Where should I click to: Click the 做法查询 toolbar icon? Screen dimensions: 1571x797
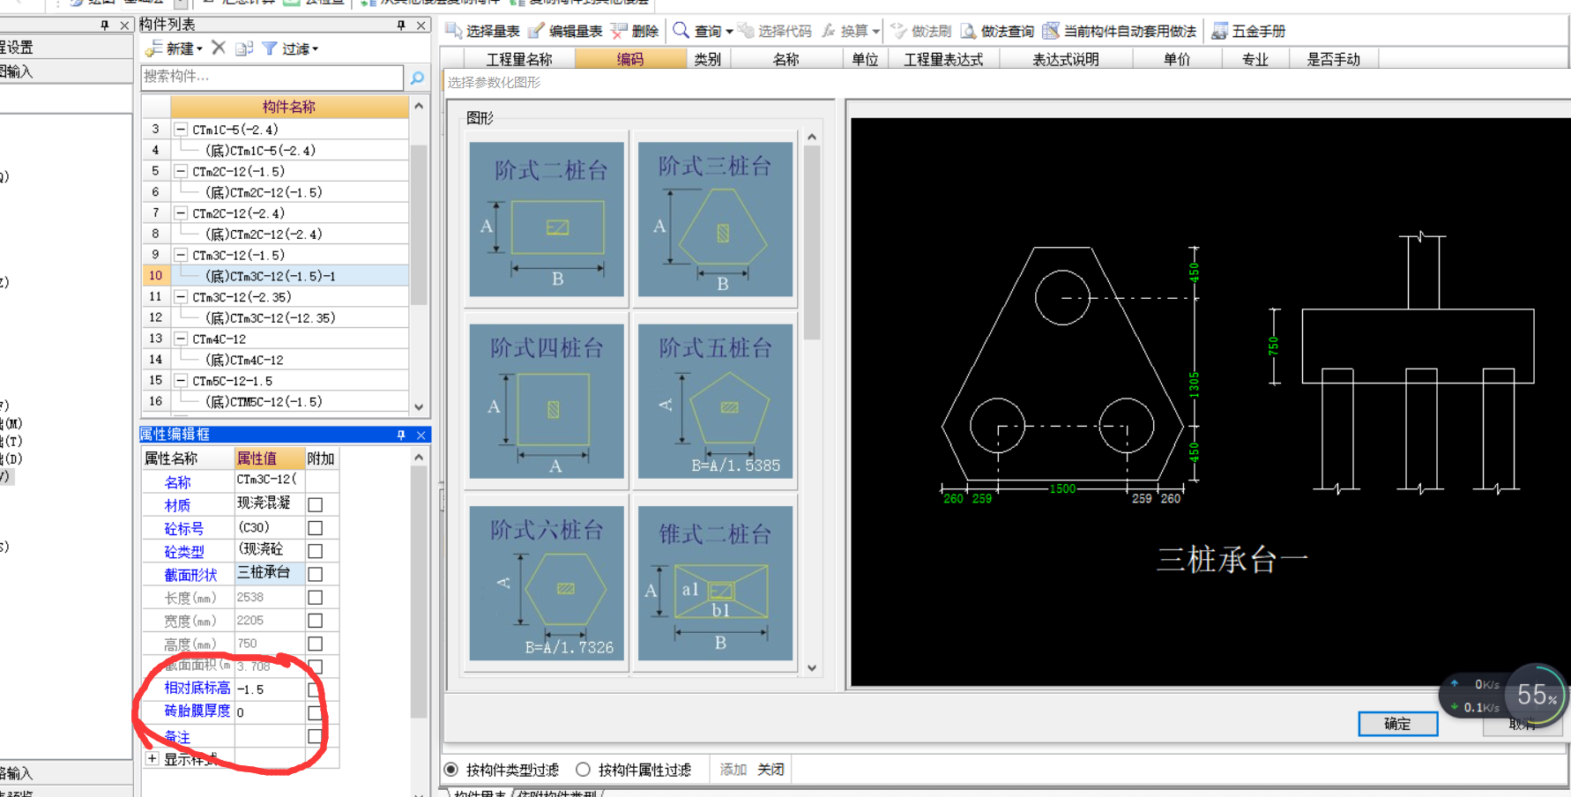pos(968,31)
